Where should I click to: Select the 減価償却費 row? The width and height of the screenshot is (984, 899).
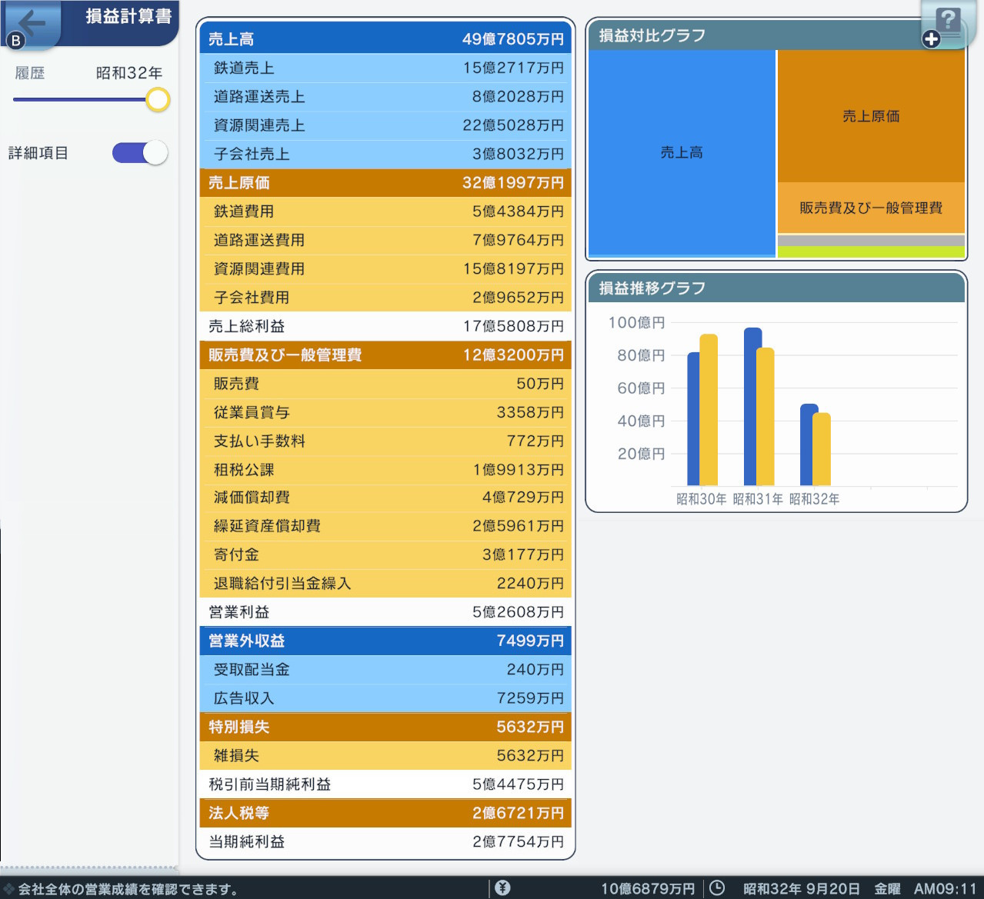pyautogui.click(x=385, y=498)
